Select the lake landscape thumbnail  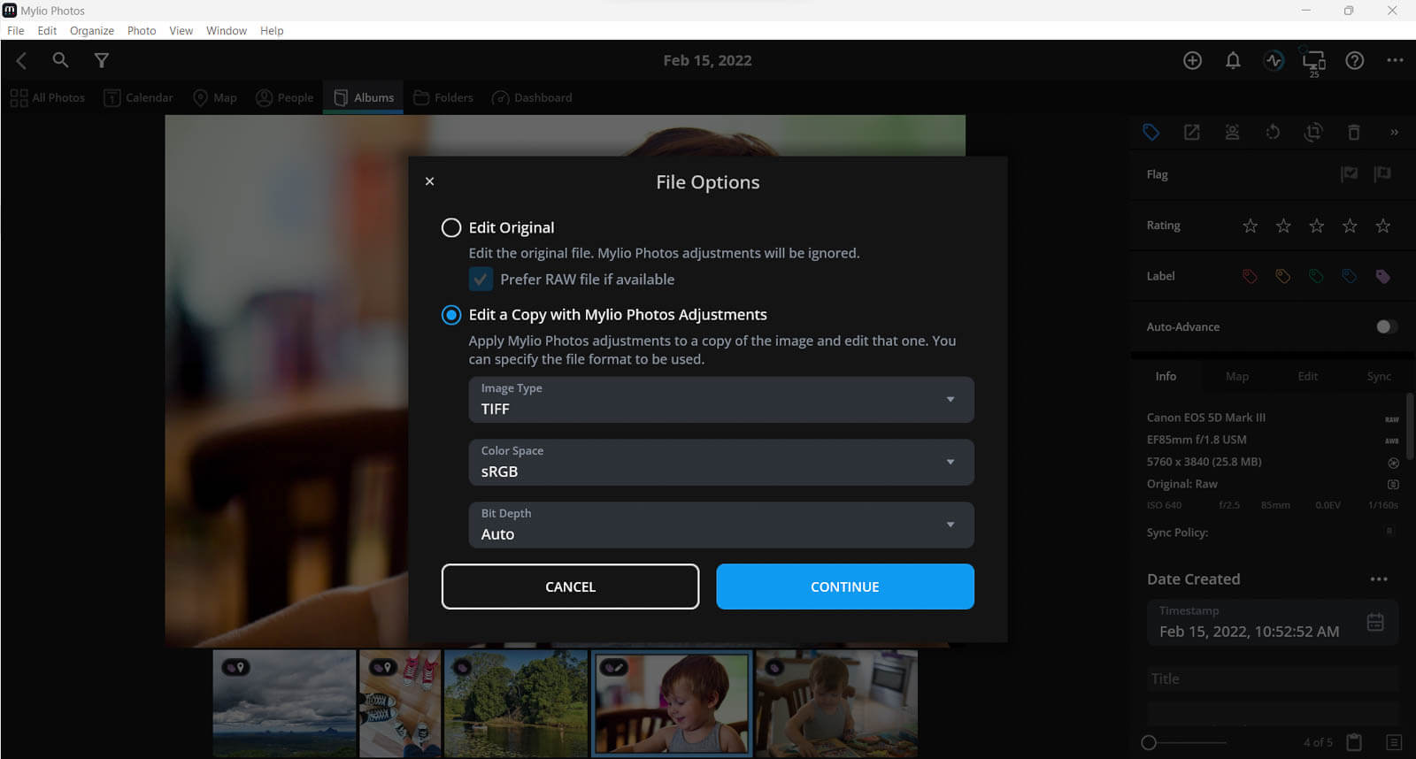click(x=515, y=703)
